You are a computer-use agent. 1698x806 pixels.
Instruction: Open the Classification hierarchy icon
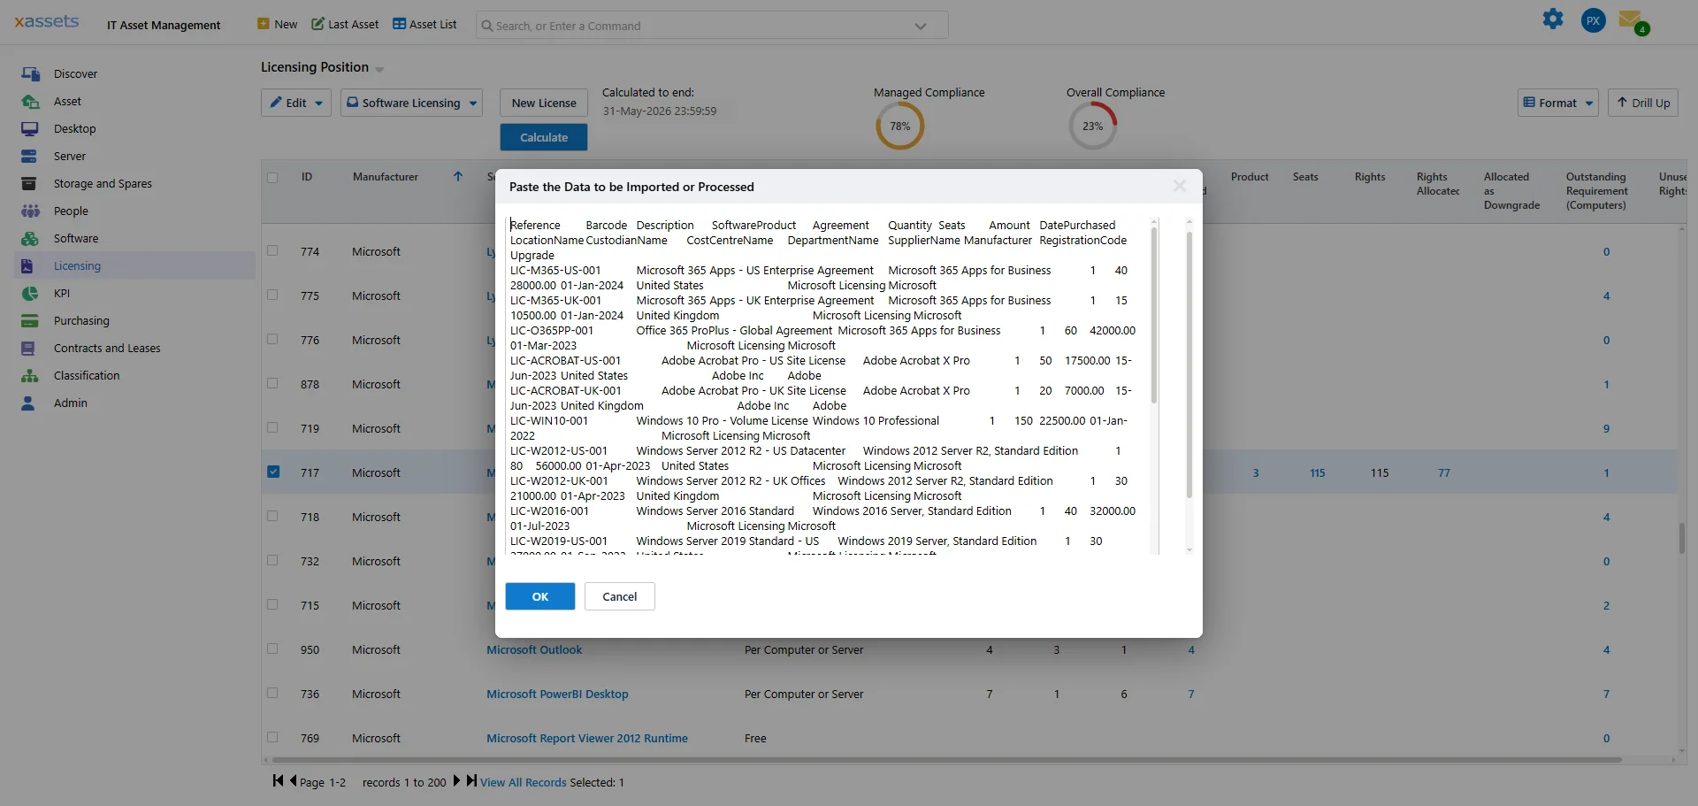click(x=30, y=376)
